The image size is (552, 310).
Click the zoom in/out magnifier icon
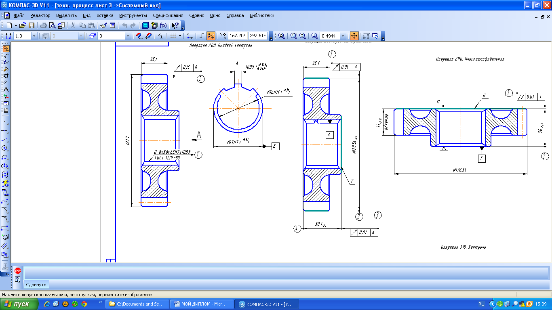pyautogui.click(x=302, y=36)
